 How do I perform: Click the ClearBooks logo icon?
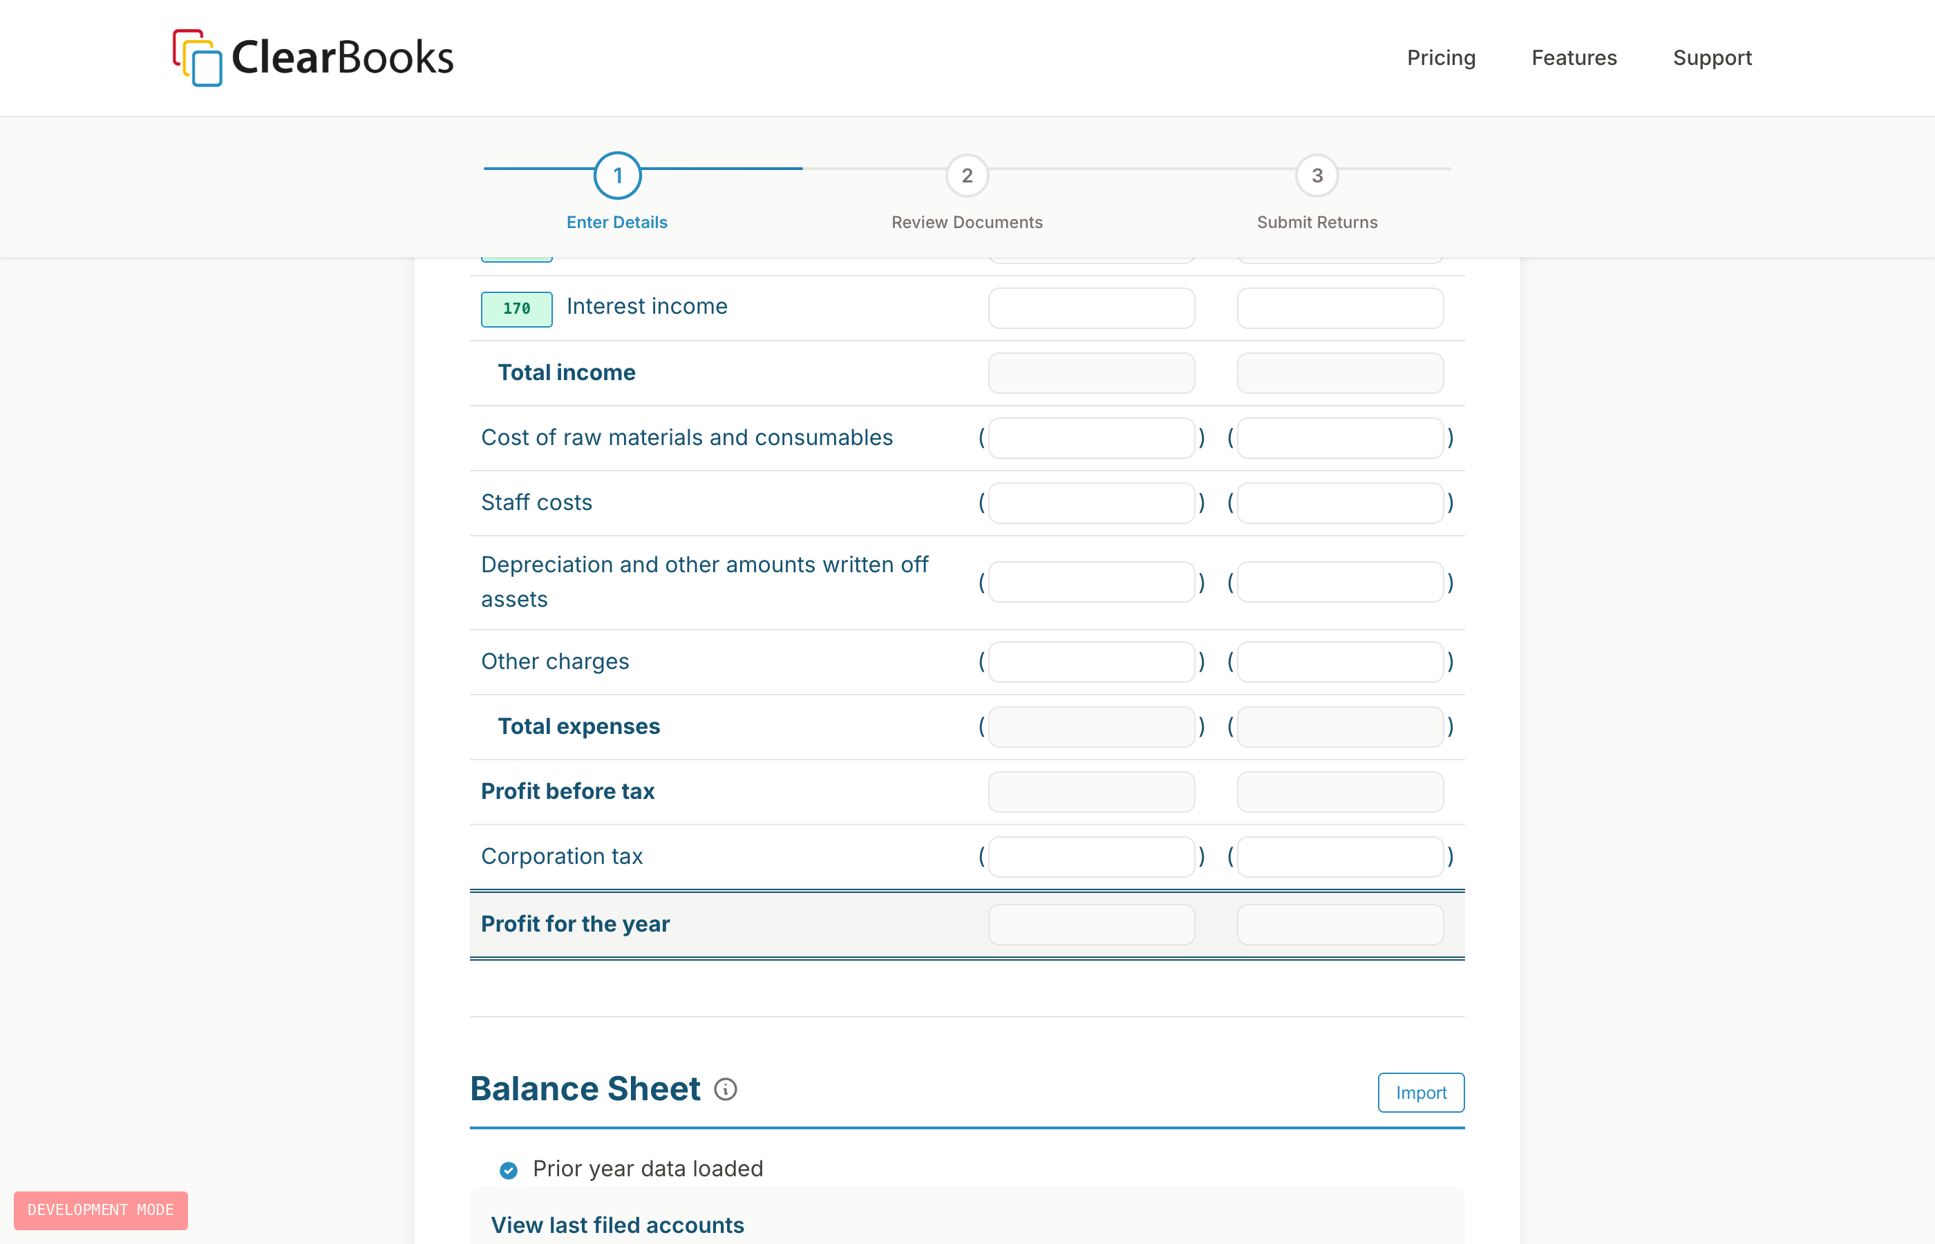(196, 57)
